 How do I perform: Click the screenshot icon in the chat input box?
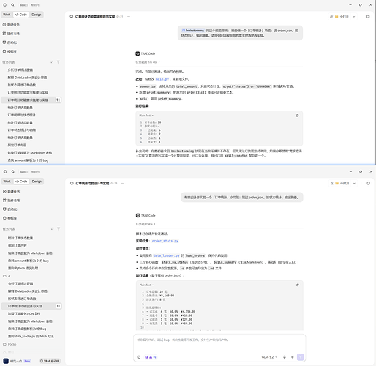(x=139, y=357)
